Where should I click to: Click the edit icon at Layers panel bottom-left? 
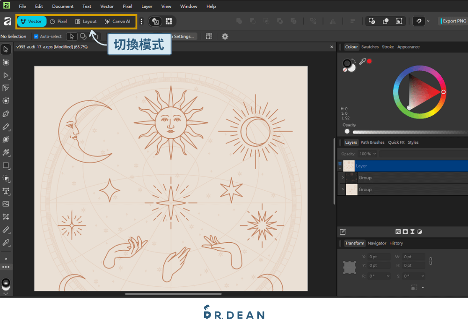tap(343, 232)
